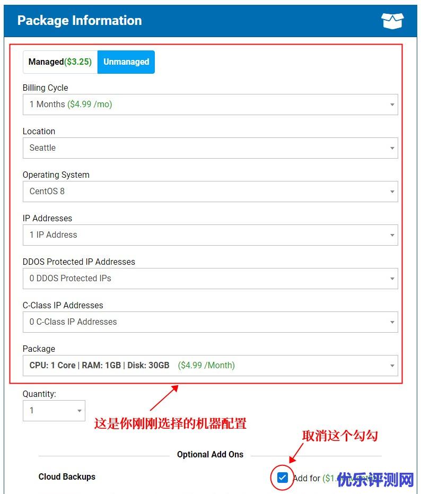Viewport: 421px width, 494px height.
Task: Expand the DDOS Protected IP Addresses dropdown
Action: coord(210,278)
